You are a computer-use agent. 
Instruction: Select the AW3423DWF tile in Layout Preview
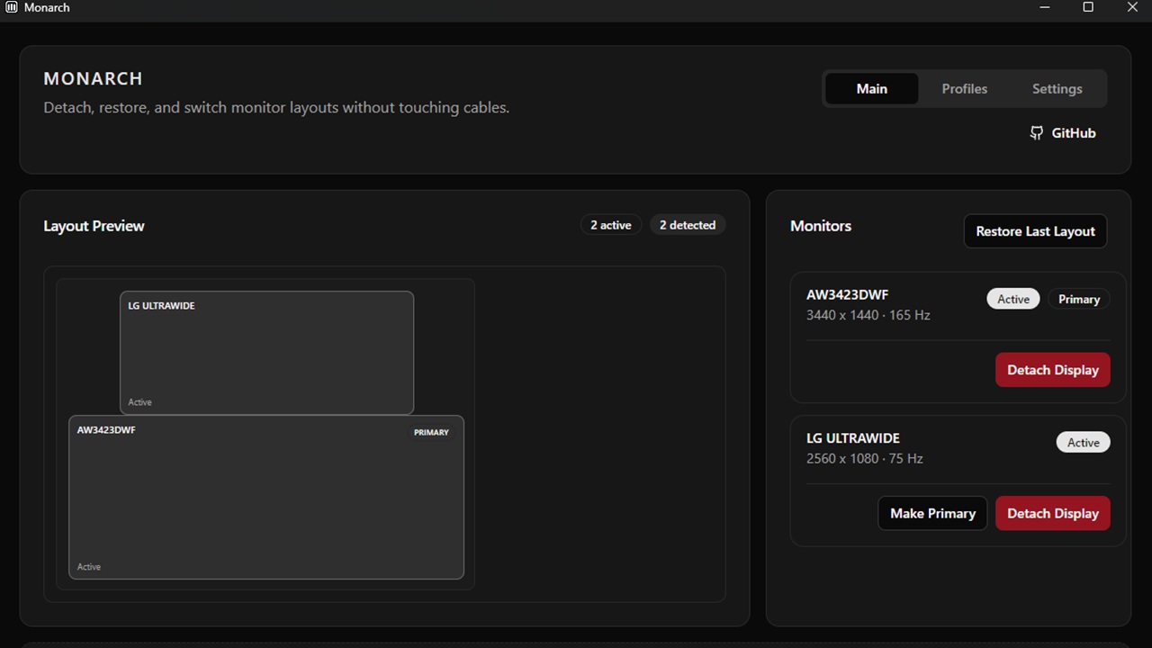click(266, 497)
